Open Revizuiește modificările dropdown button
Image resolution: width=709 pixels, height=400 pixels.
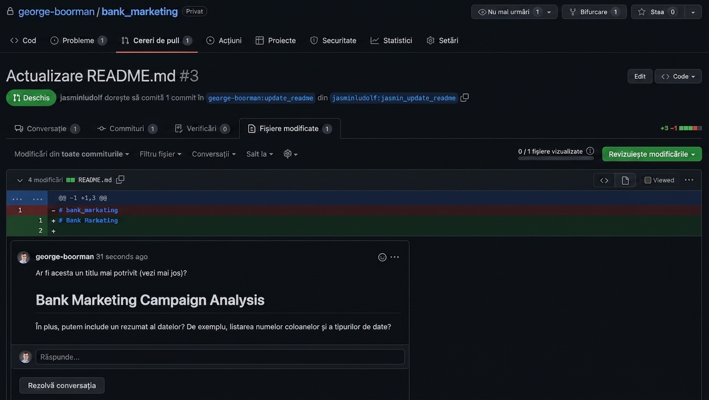pos(652,154)
